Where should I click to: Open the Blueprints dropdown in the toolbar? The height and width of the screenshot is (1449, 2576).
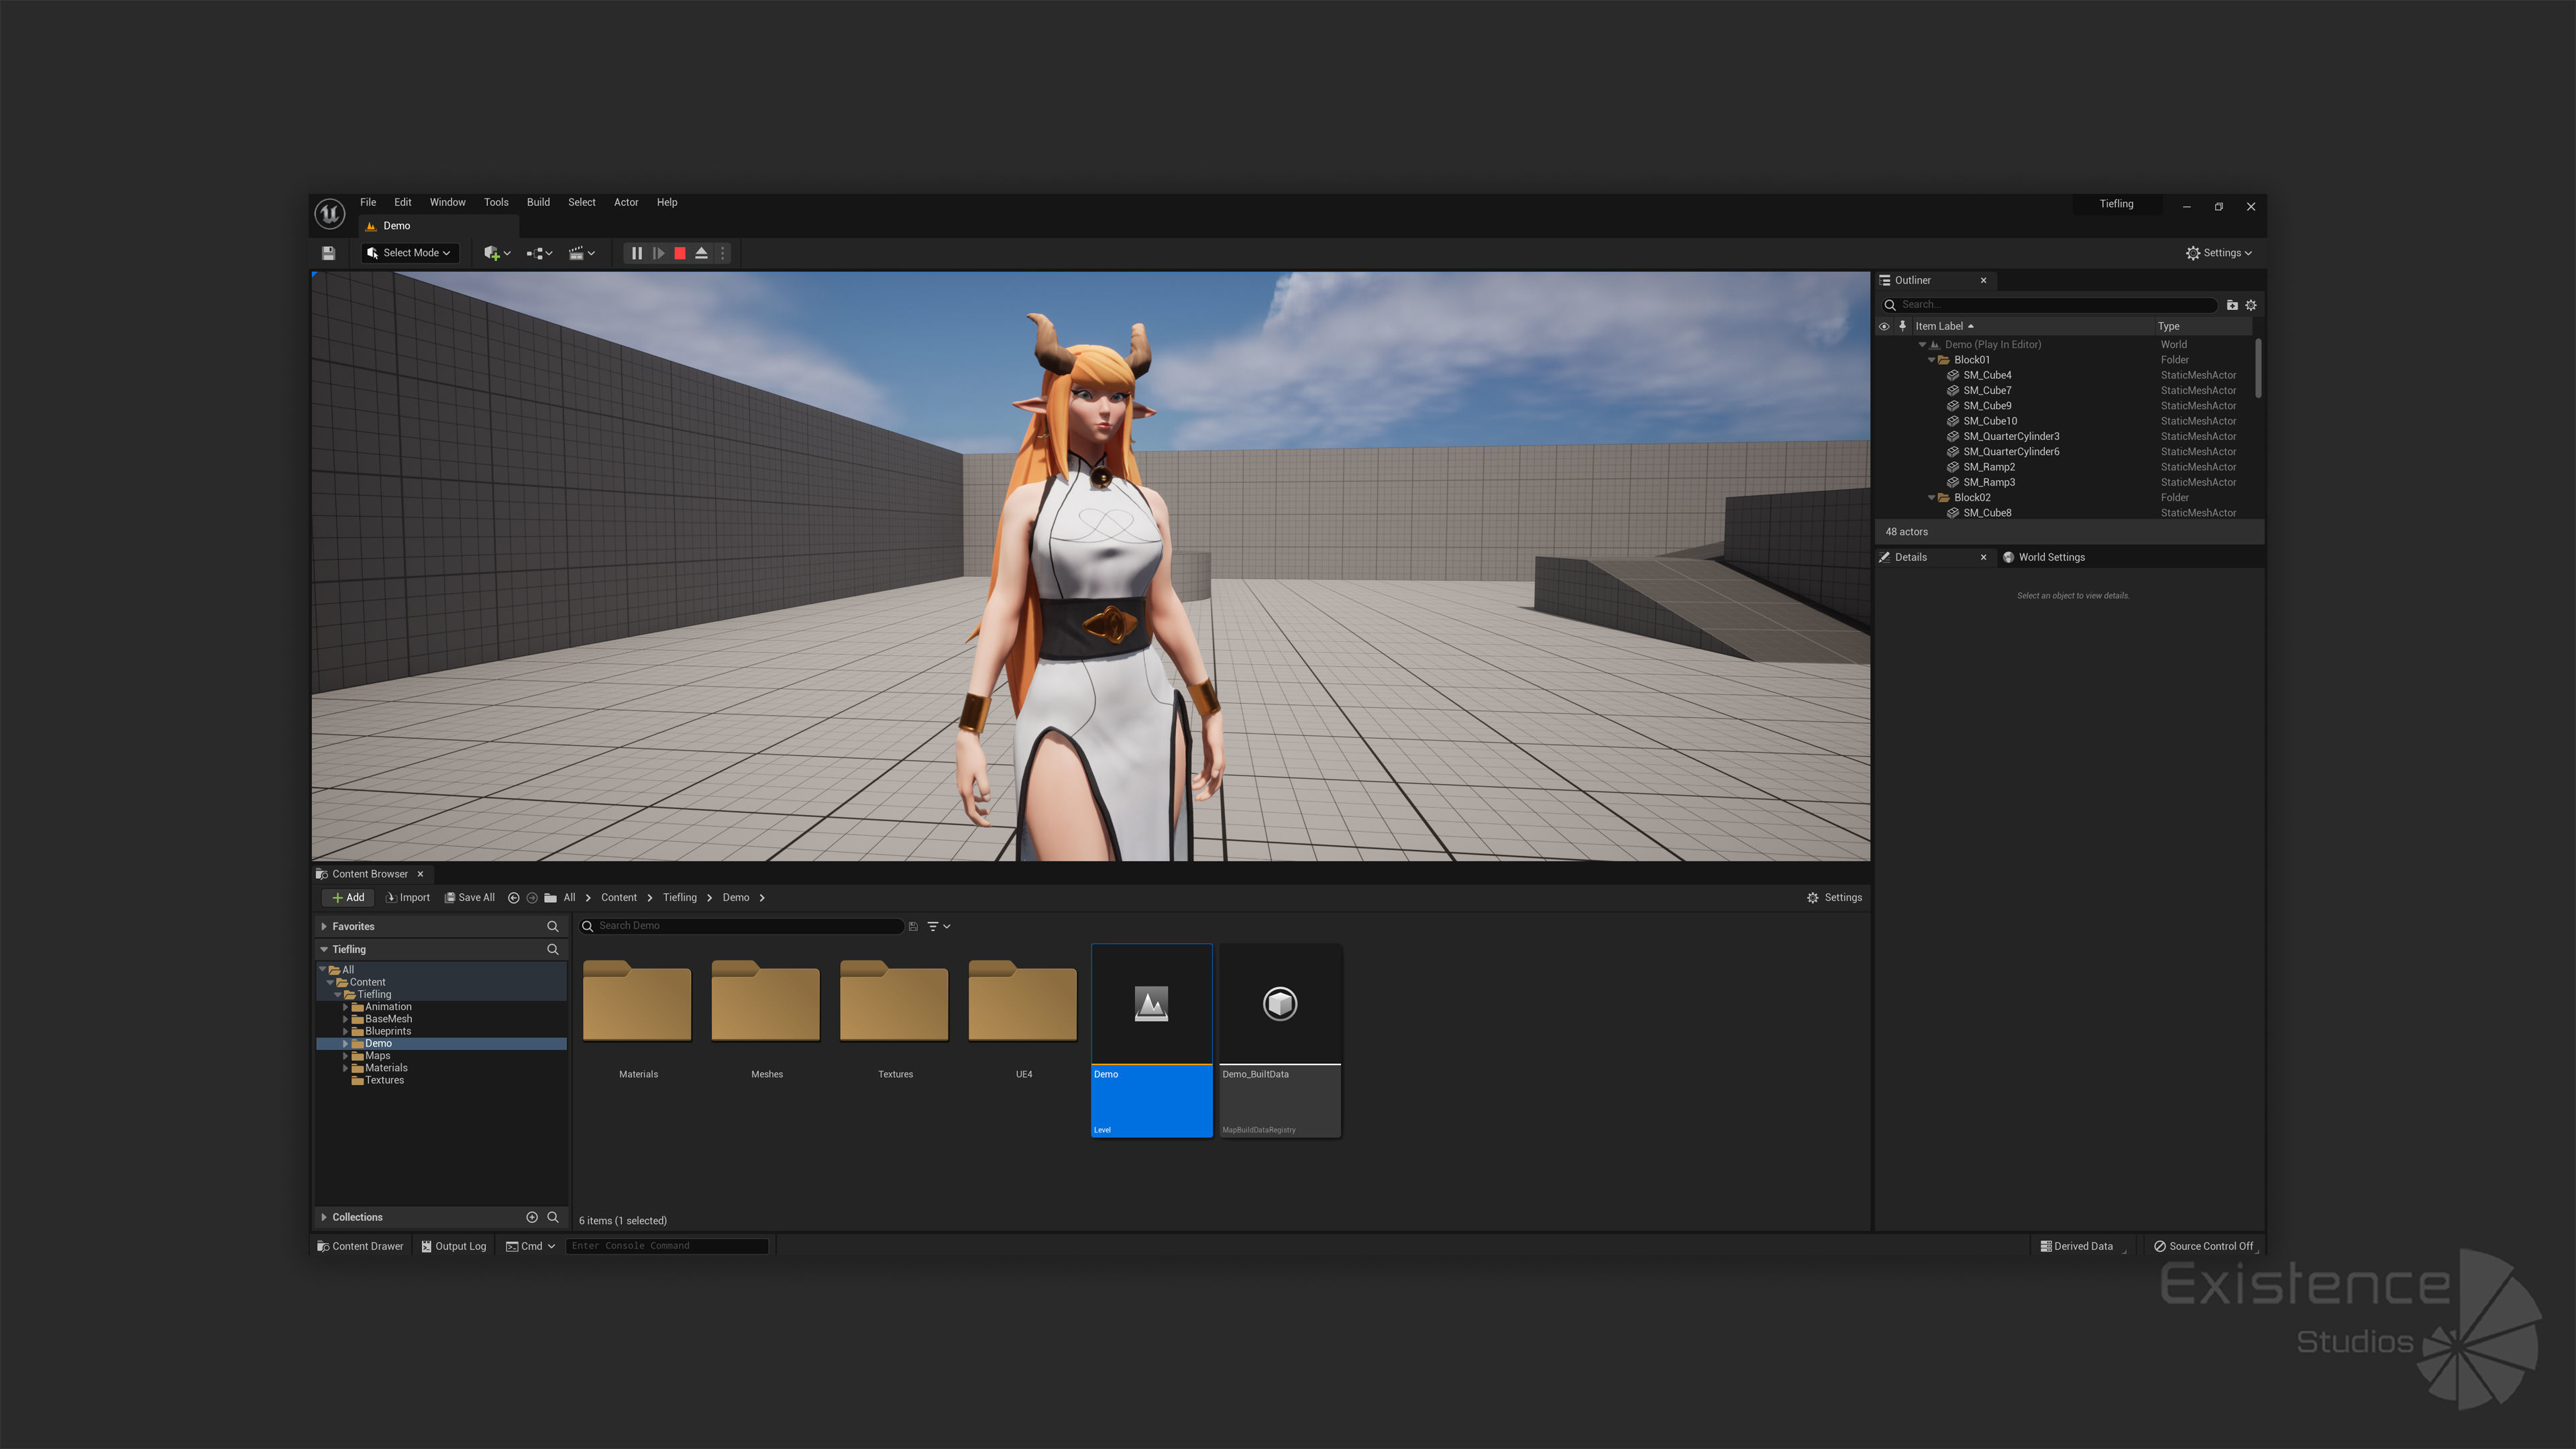point(539,253)
